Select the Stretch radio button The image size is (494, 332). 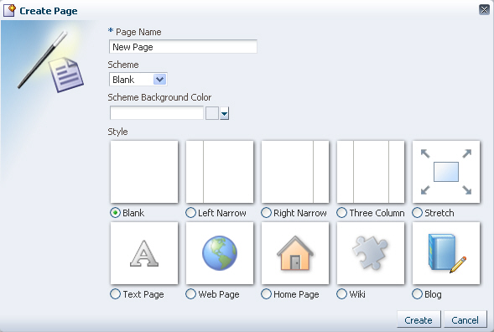click(417, 213)
